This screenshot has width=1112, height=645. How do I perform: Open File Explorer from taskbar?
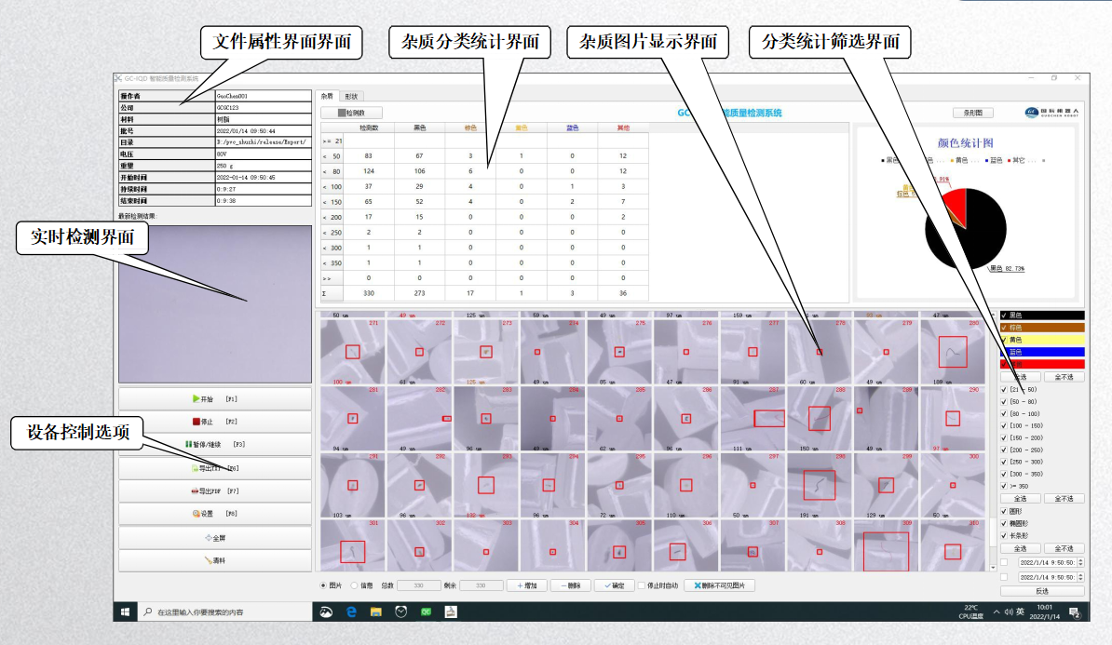click(376, 611)
